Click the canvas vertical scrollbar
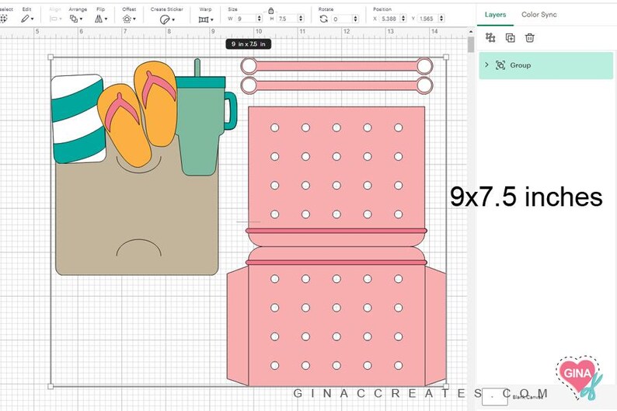617x411 pixels. click(471, 44)
